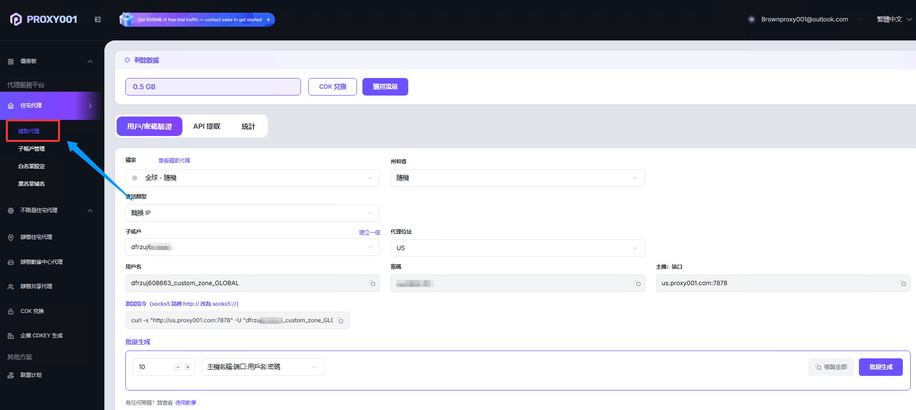916x410 pixels.
Task: Click the PROXY001 logo
Action: click(x=43, y=19)
